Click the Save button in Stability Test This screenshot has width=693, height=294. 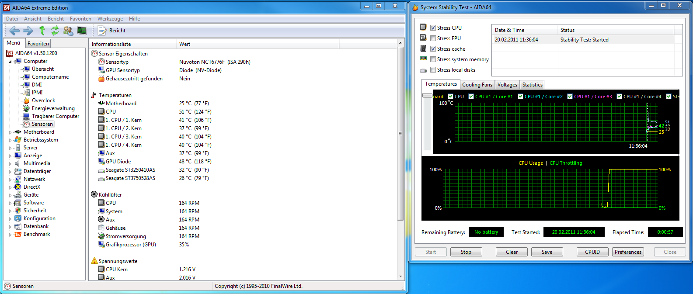pos(547,252)
